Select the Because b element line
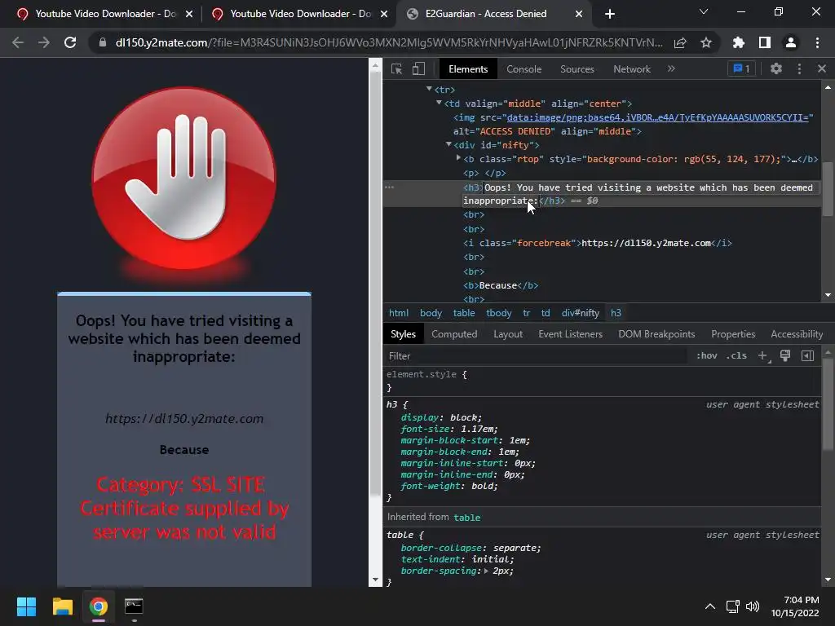This screenshot has width=835, height=626. click(x=500, y=285)
